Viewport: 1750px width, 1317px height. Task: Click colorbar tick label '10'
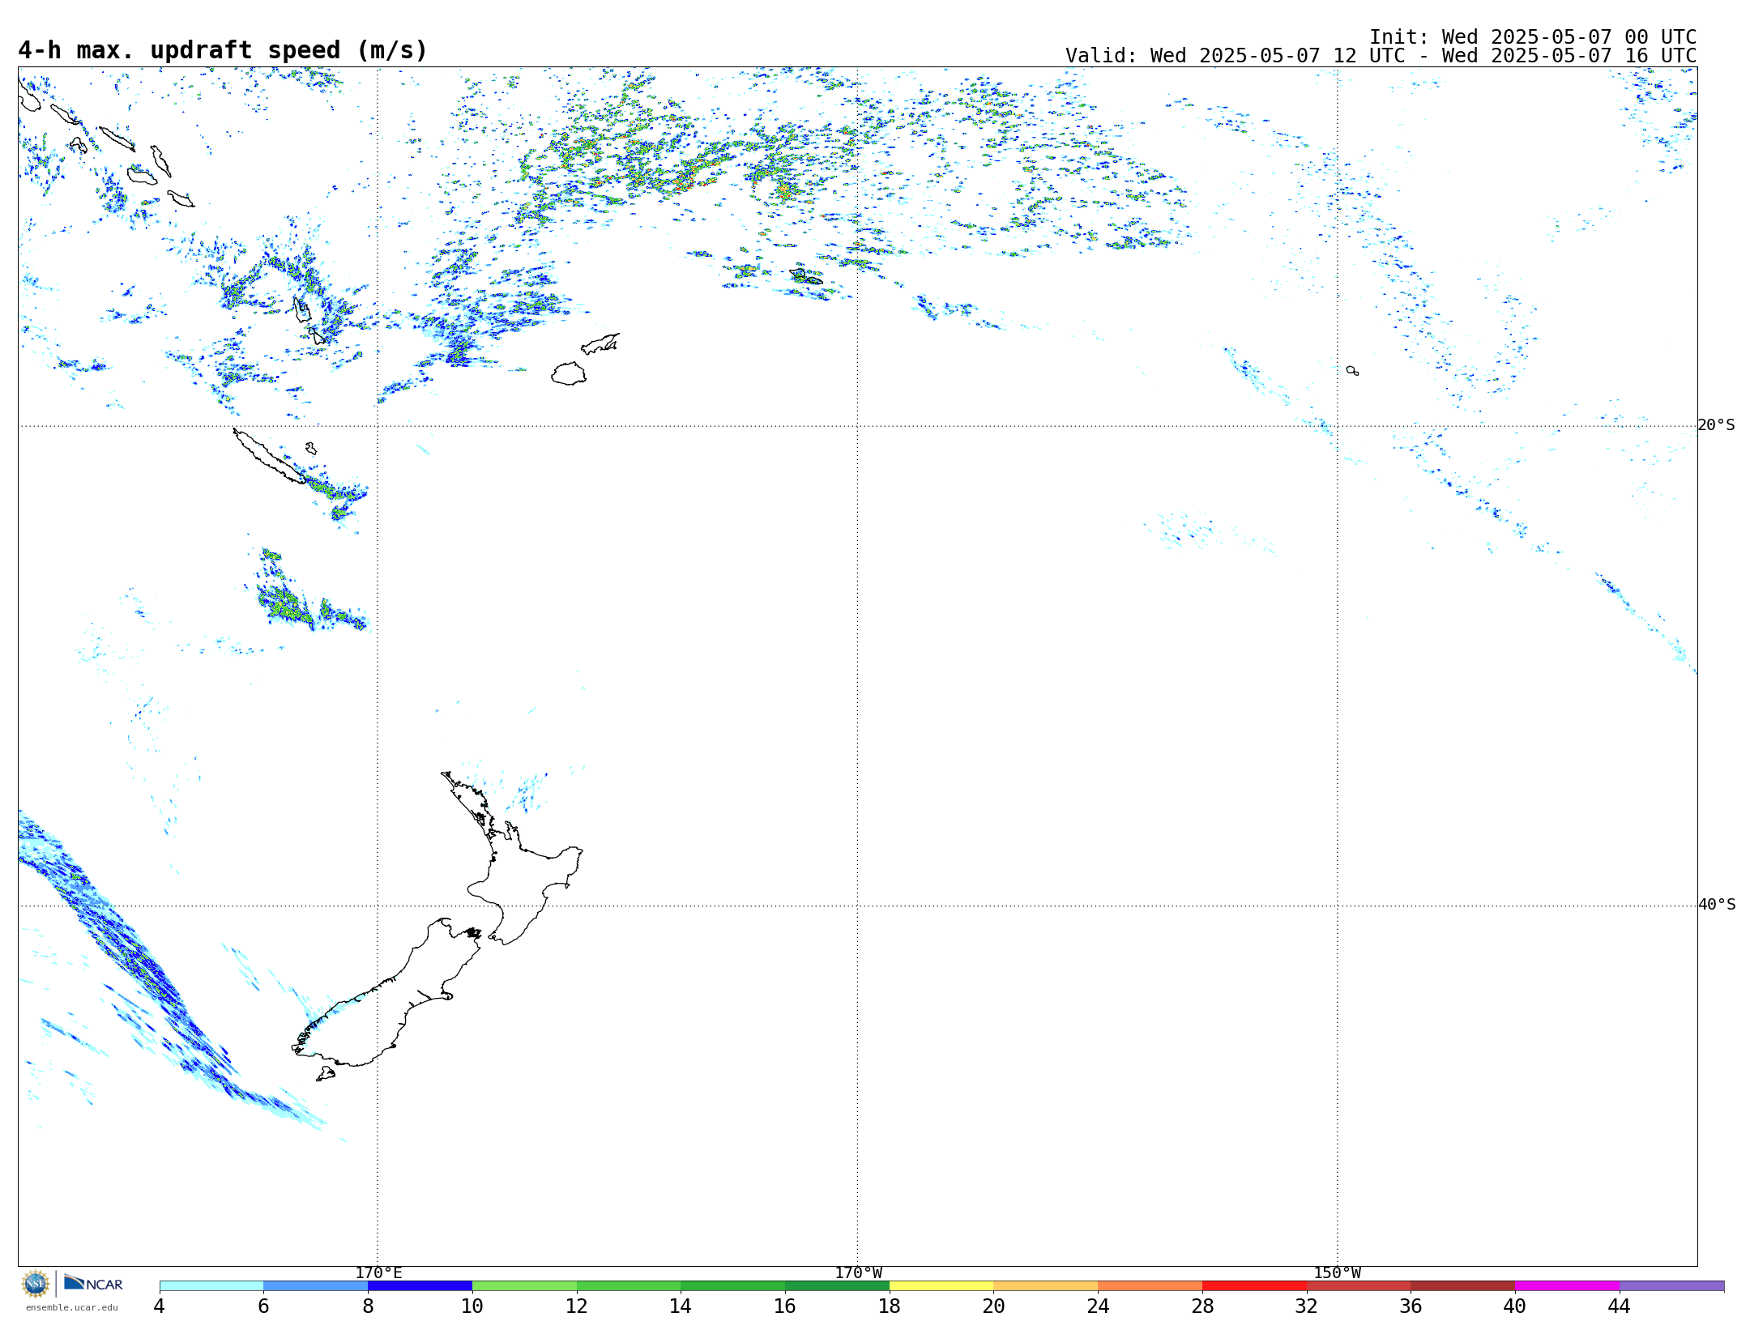point(472,1306)
